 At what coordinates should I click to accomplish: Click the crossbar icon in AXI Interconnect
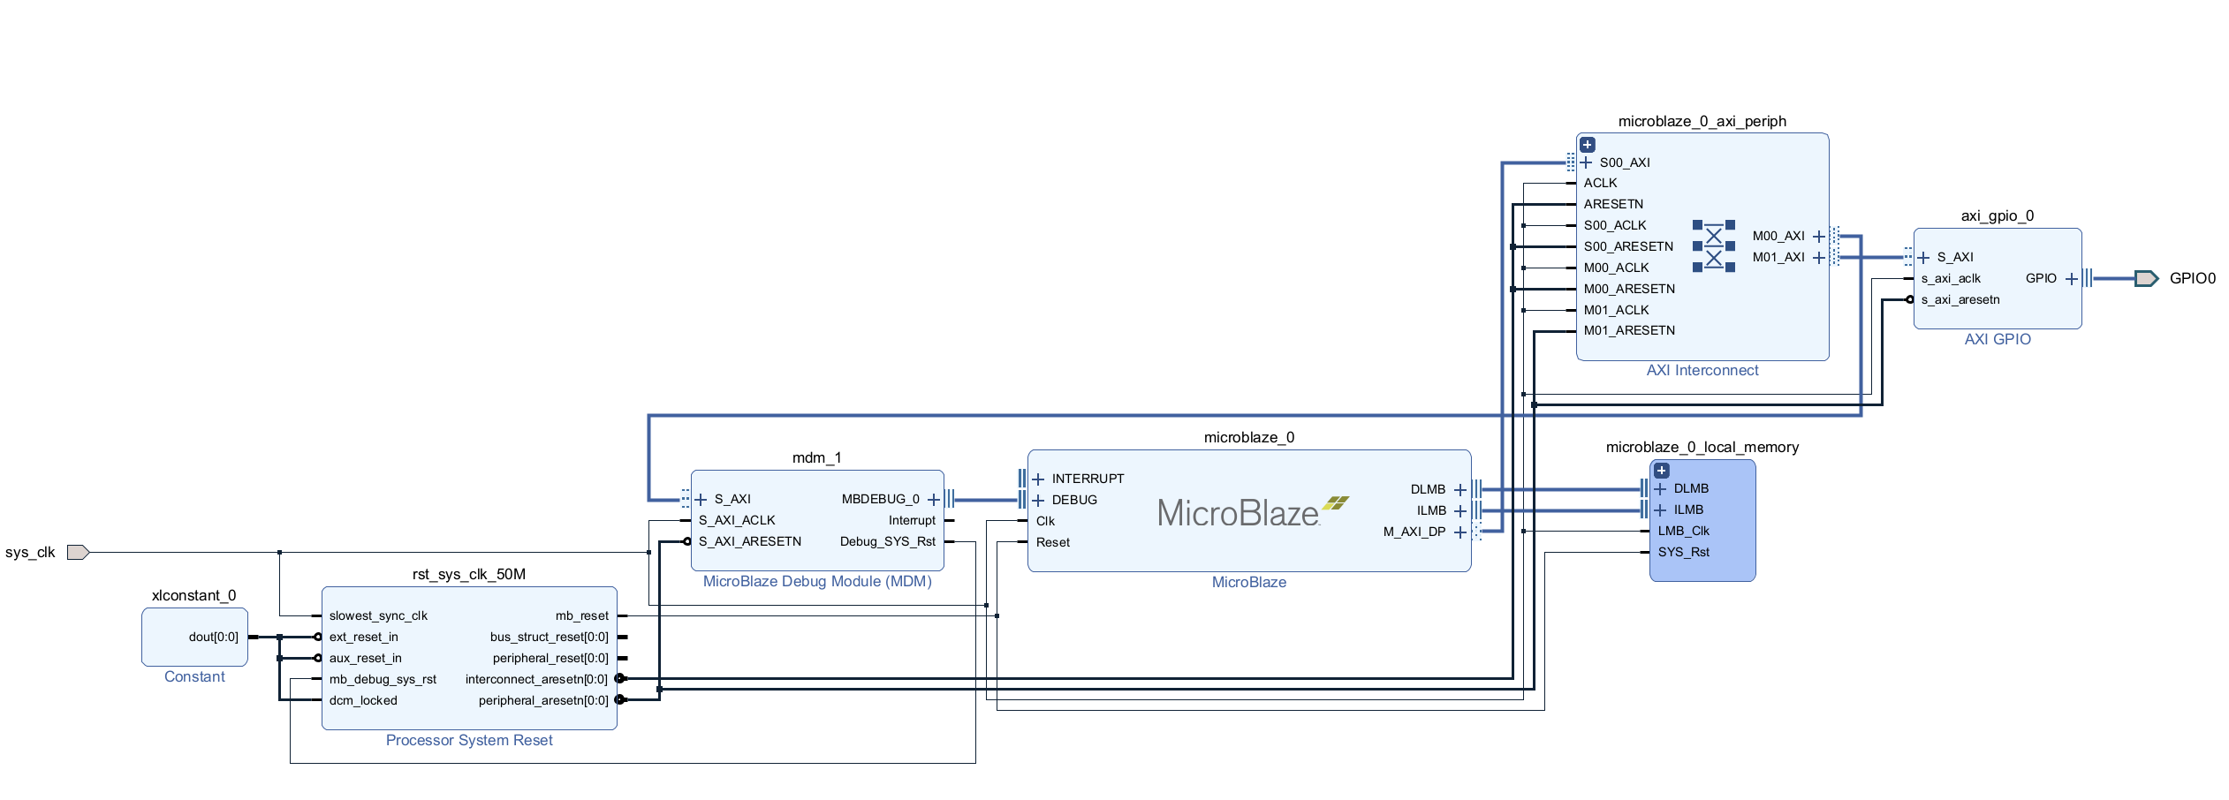(1714, 246)
